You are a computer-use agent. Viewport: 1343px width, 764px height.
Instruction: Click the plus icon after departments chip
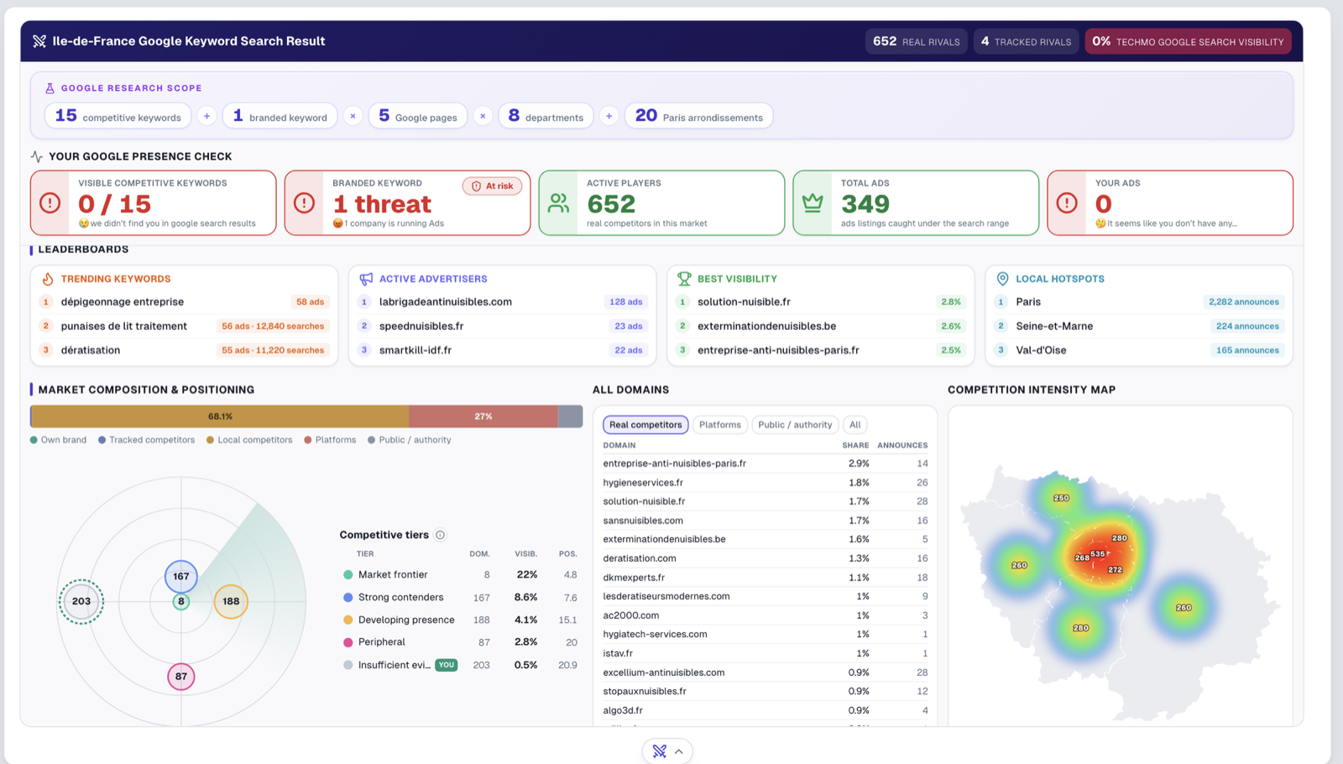pyautogui.click(x=609, y=116)
